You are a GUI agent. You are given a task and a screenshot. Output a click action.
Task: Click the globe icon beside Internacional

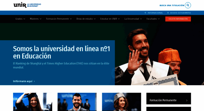coord(145,13)
